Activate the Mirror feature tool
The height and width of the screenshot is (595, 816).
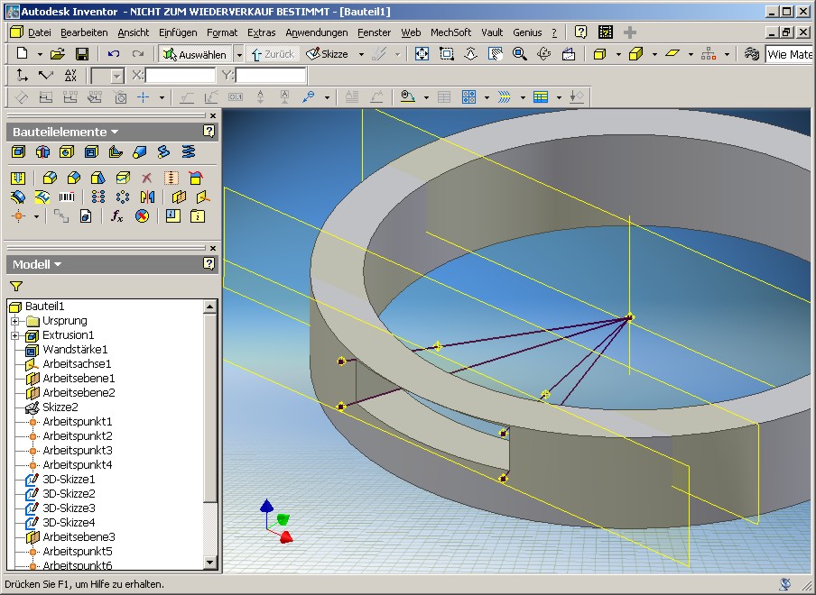[147, 197]
